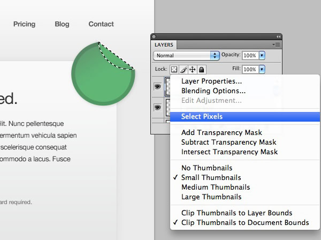Open the Fill slider arrow
The height and width of the screenshot is (240, 321).
(x=262, y=69)
